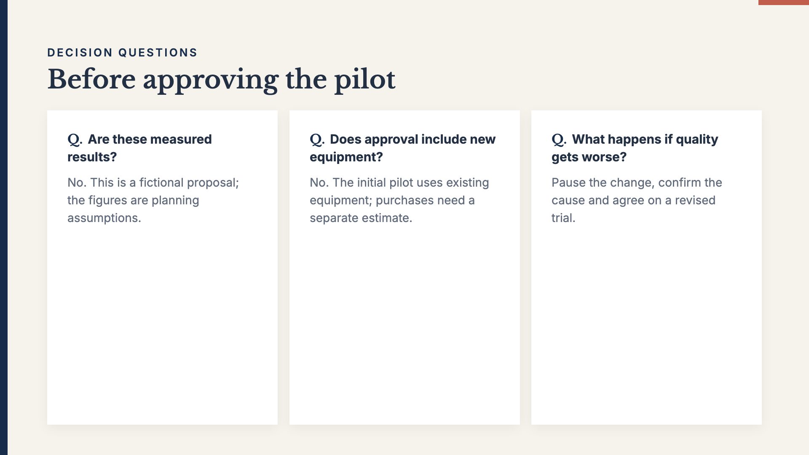Screen dimensions: 809x455
Task: Click the navy vertical stripe on left edge
Action: pyautogui.click(x=4, y=227)
